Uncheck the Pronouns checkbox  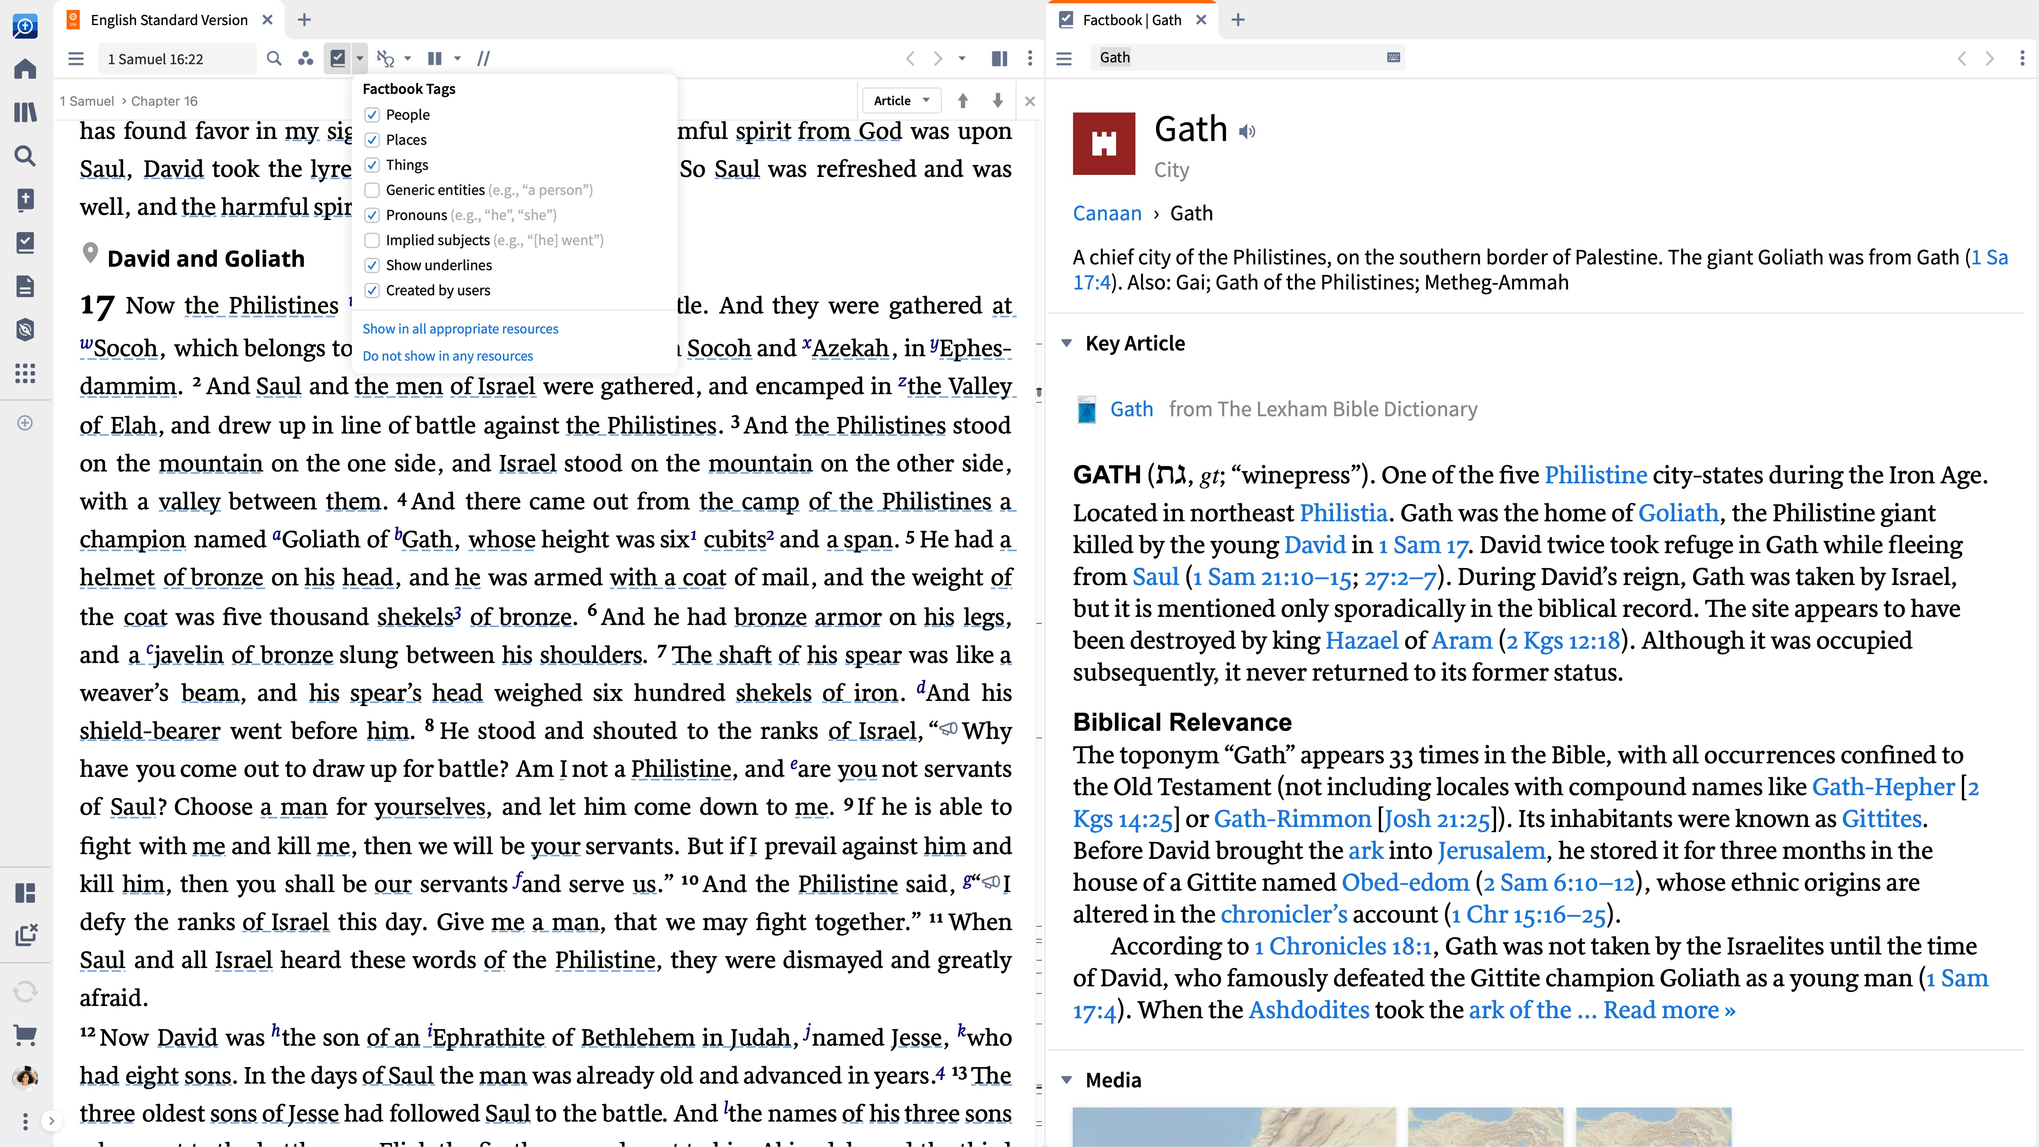tap(372, 215)
